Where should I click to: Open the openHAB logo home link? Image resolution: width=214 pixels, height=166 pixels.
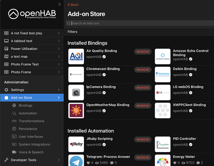pyautogui.click(x=32, y=14)
